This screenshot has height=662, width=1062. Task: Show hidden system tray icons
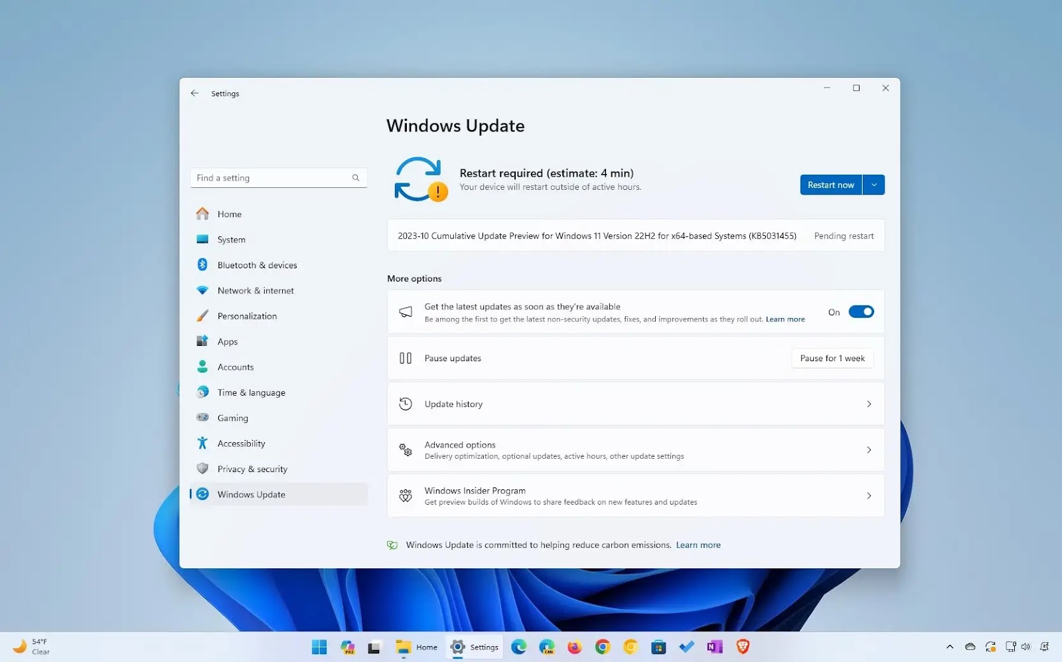(950, 647)
